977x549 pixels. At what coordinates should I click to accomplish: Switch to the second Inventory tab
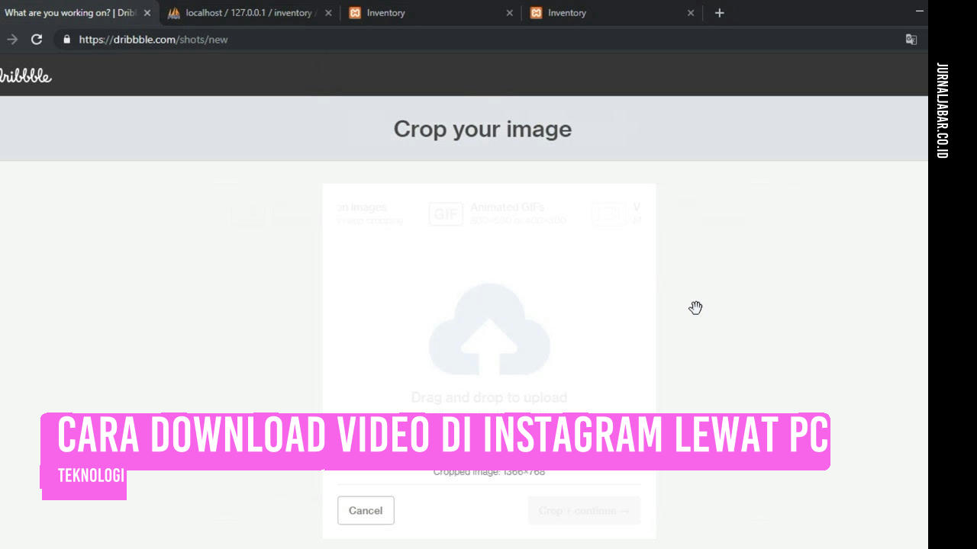point(612,13)
